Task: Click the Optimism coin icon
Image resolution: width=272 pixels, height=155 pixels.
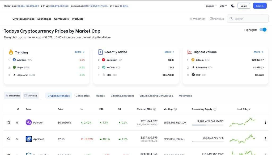Action: tap(104, 60)
